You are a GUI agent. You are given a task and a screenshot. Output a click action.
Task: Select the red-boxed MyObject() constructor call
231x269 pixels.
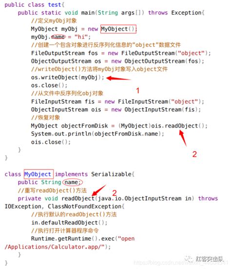click(x=118, y=29)
